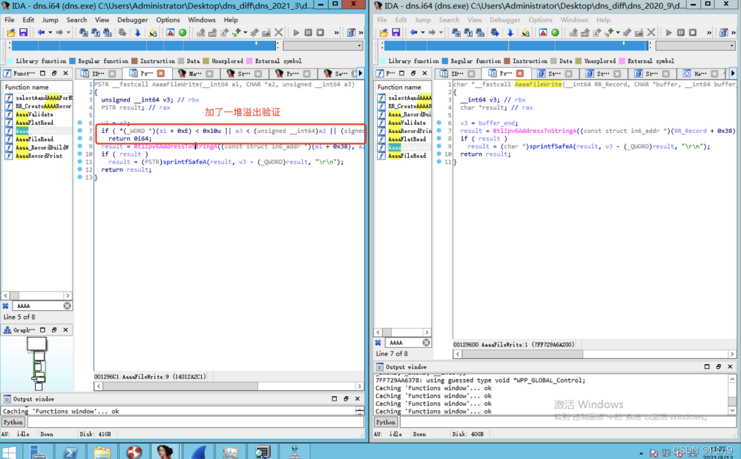
Task: Close Ps… pseudocode tab in left IDA
Action: tap(161, 74)
